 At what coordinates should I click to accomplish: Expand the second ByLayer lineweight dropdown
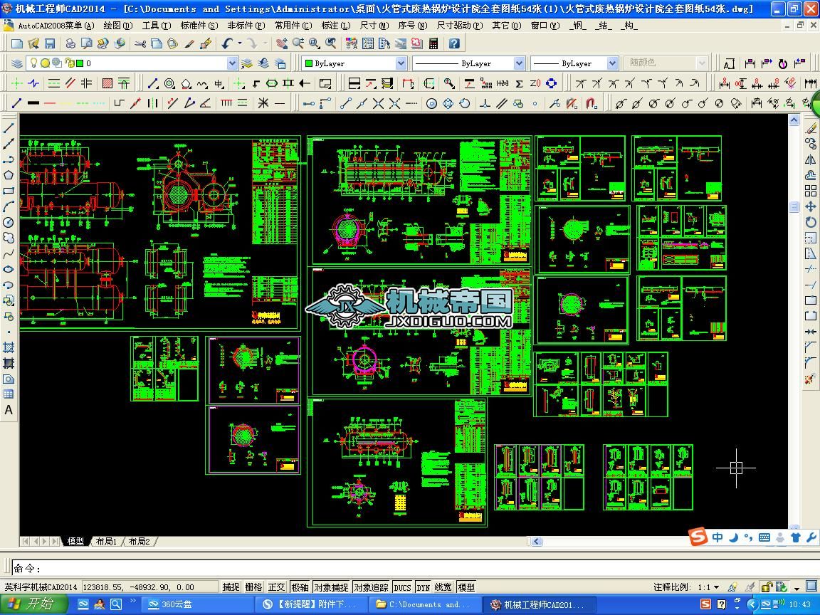[612, 63]
